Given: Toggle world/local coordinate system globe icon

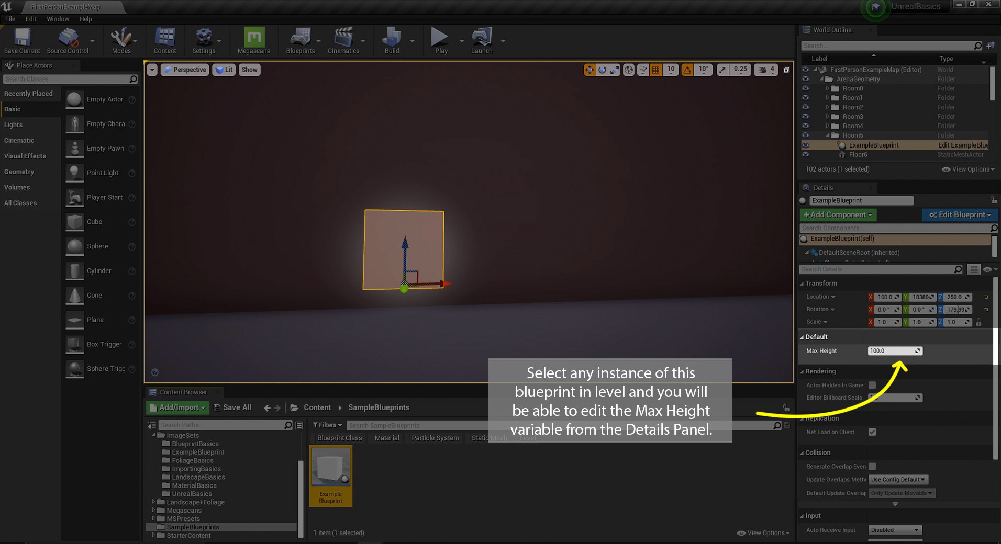Looking at the screenshot, I should click(629, 70).
